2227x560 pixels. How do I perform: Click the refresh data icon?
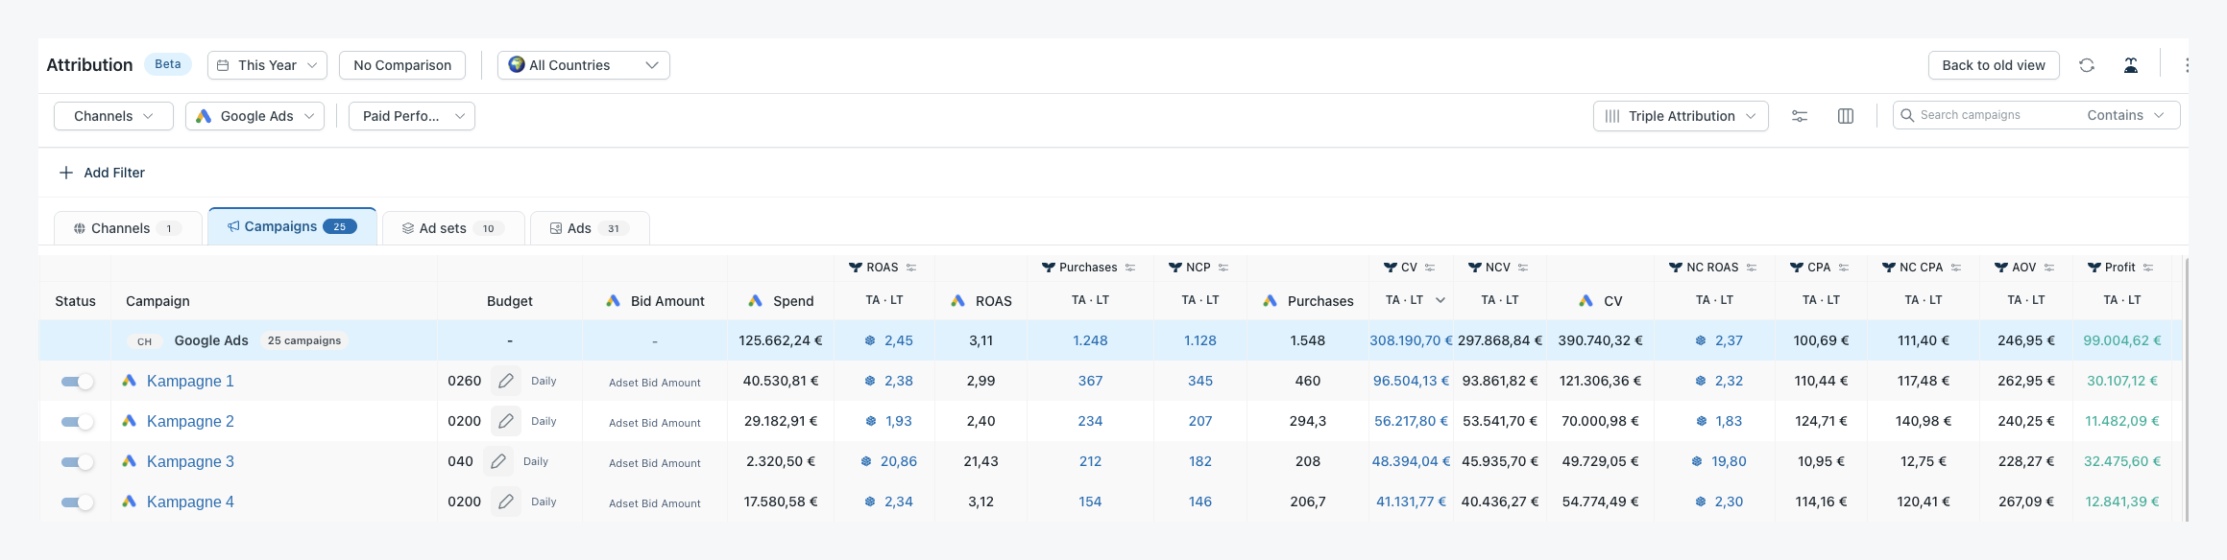point(2087,65)
